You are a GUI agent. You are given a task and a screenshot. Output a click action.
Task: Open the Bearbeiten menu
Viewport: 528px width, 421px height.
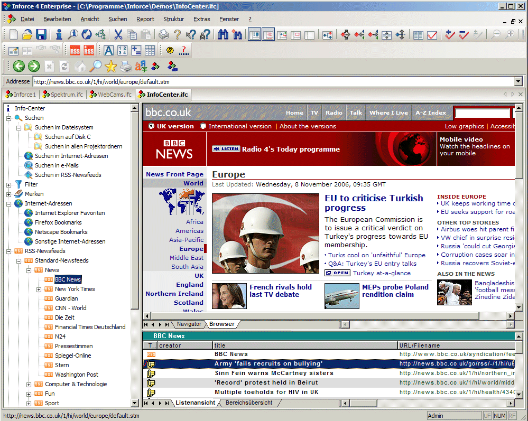coord(57,19)
